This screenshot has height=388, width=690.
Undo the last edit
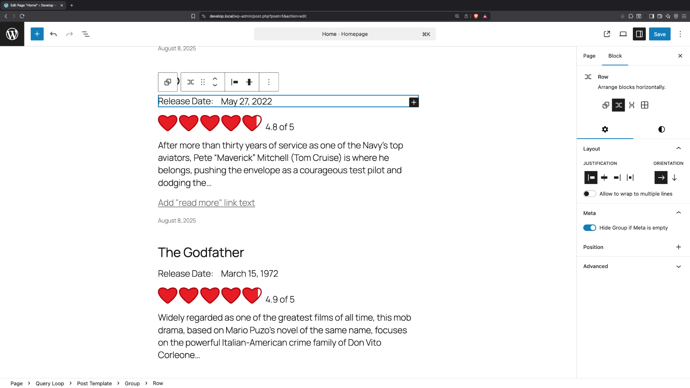coord(54,34)
